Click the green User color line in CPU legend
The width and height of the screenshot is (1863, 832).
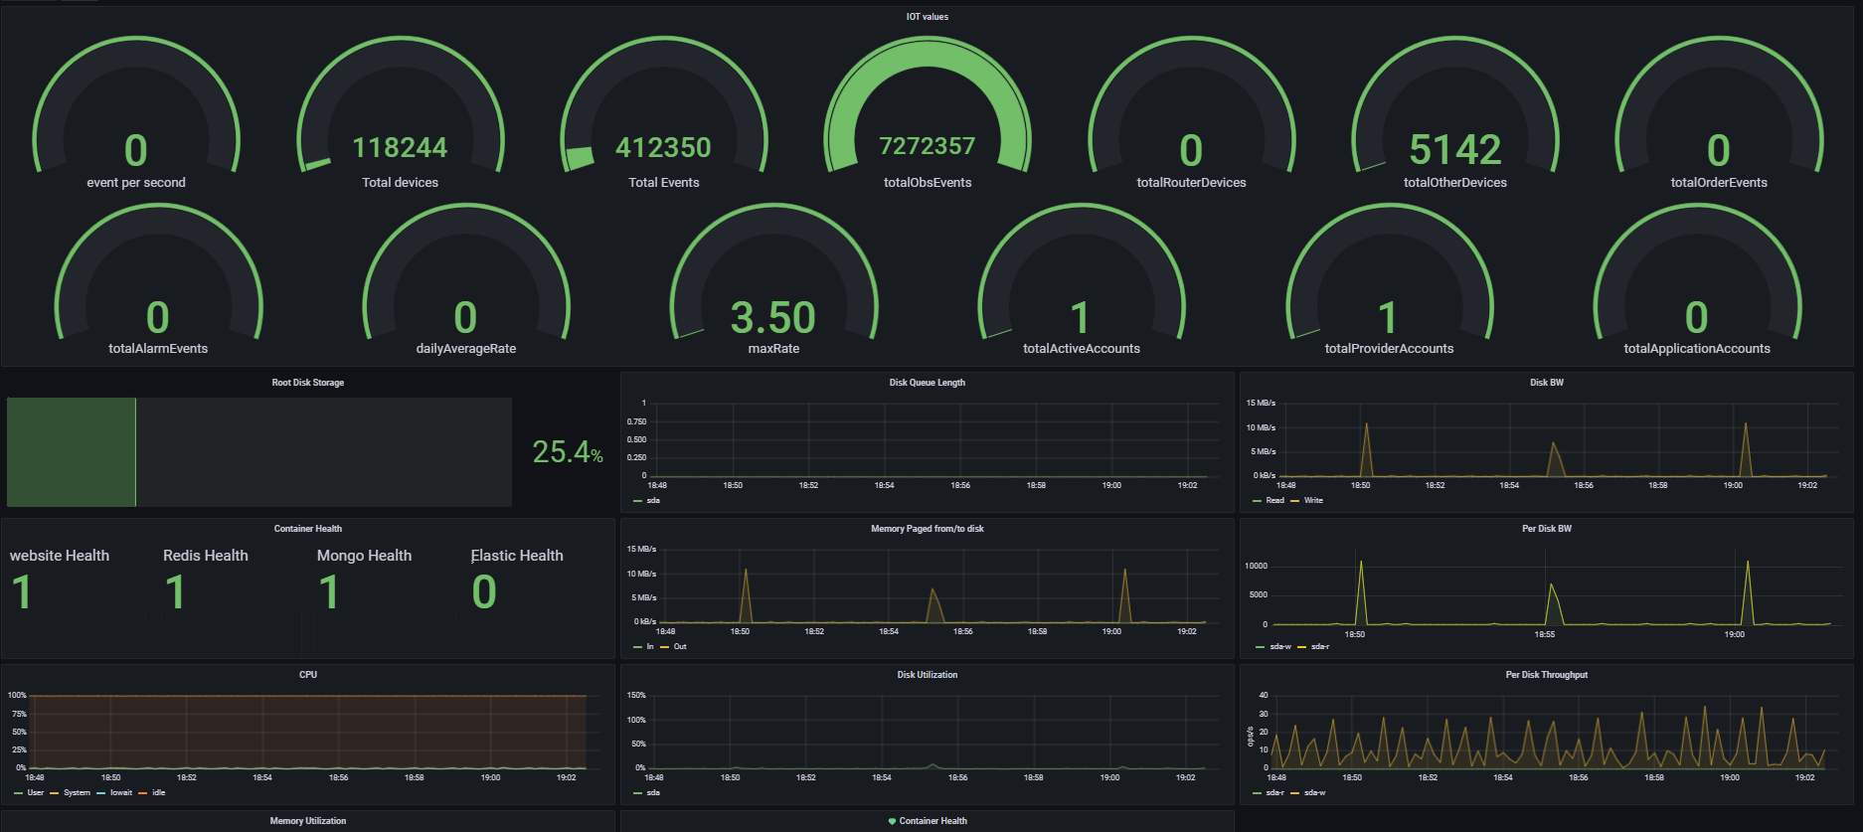point(19,793)
